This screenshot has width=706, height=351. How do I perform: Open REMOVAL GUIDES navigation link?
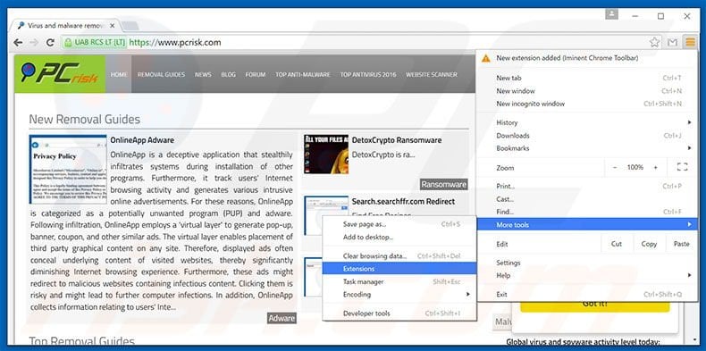coord(161,75)
